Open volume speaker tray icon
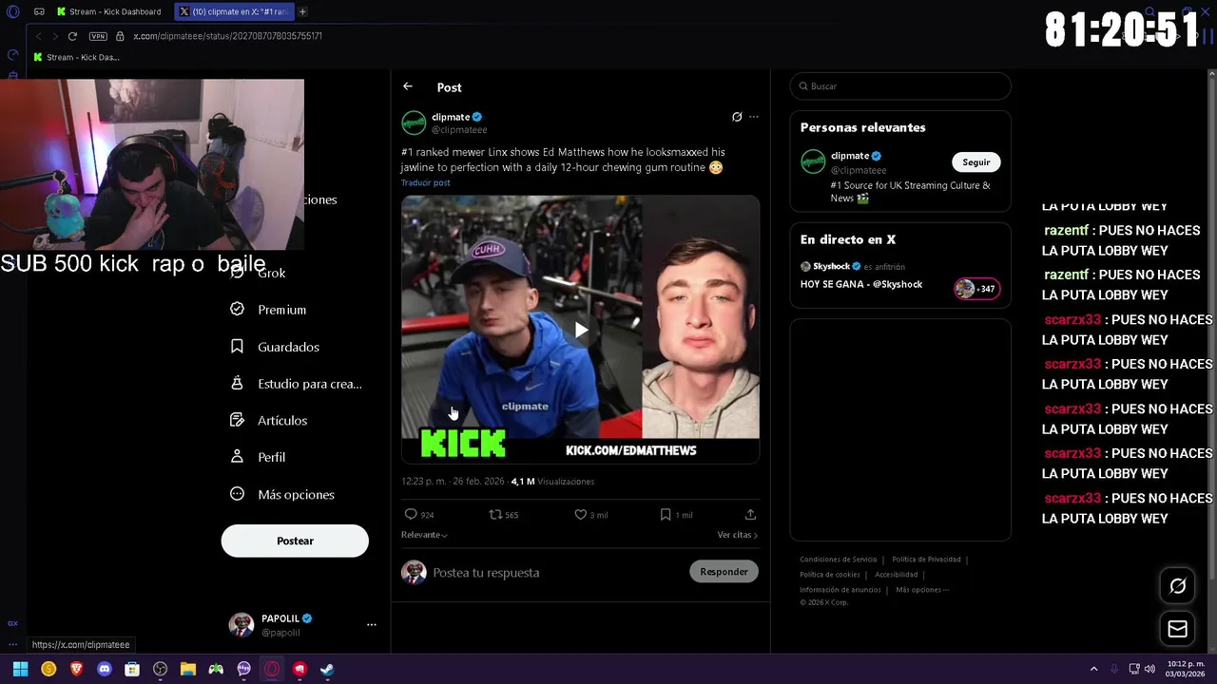Viewport: 1217px width, 684px height. click(x=1149, y=669)
